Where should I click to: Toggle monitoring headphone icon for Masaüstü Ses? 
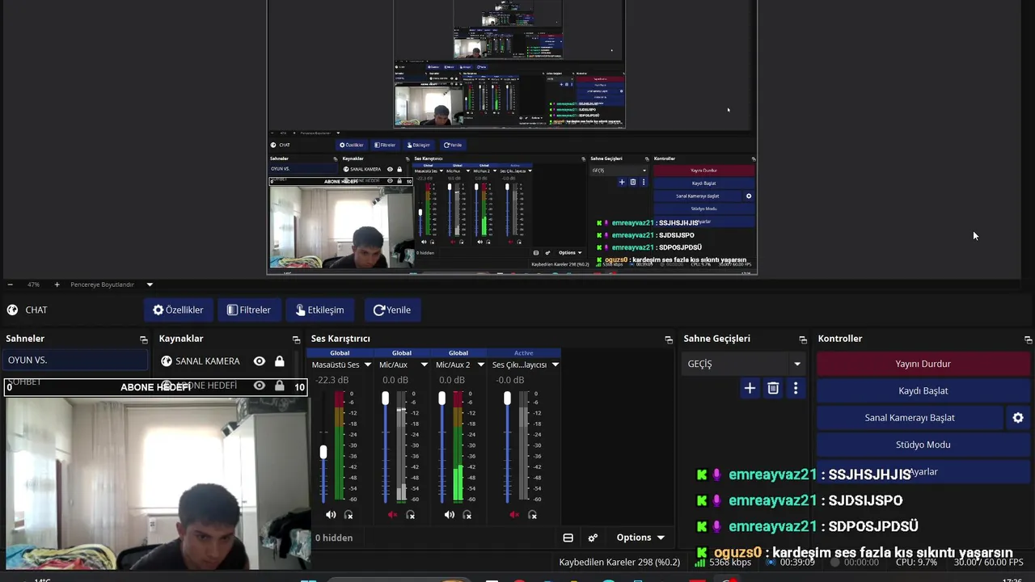[x=349, y=515]
